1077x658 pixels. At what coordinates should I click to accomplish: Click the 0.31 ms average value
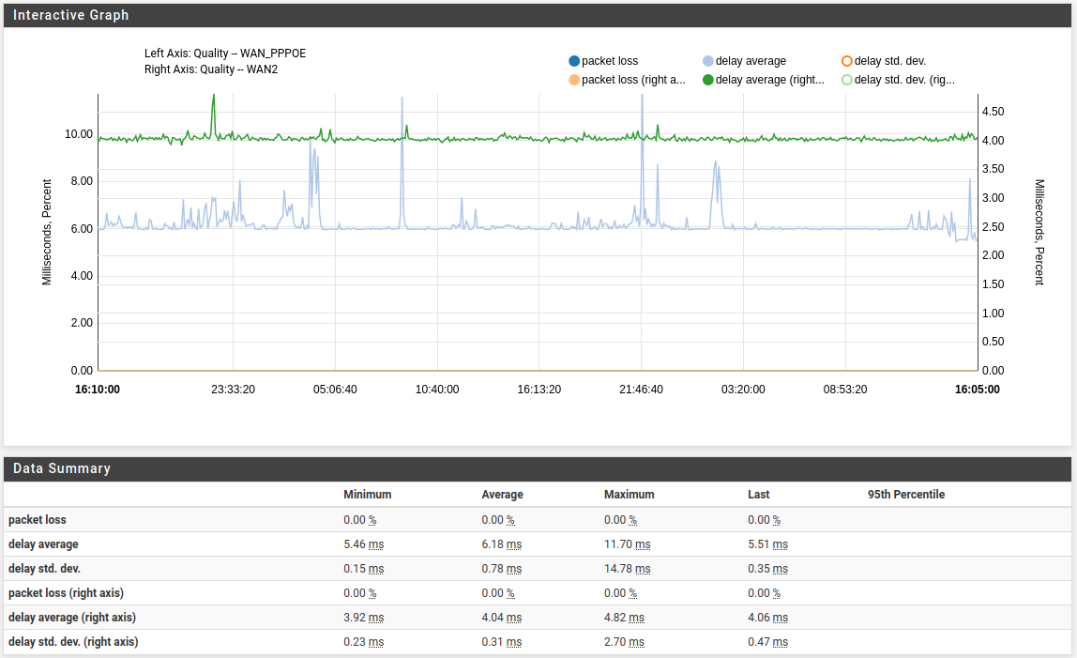(501, 642)
